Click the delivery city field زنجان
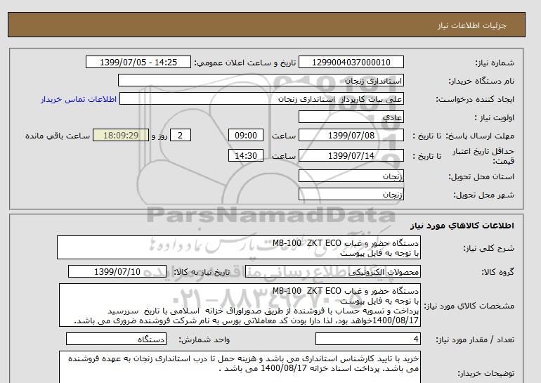 coord(351,194)
